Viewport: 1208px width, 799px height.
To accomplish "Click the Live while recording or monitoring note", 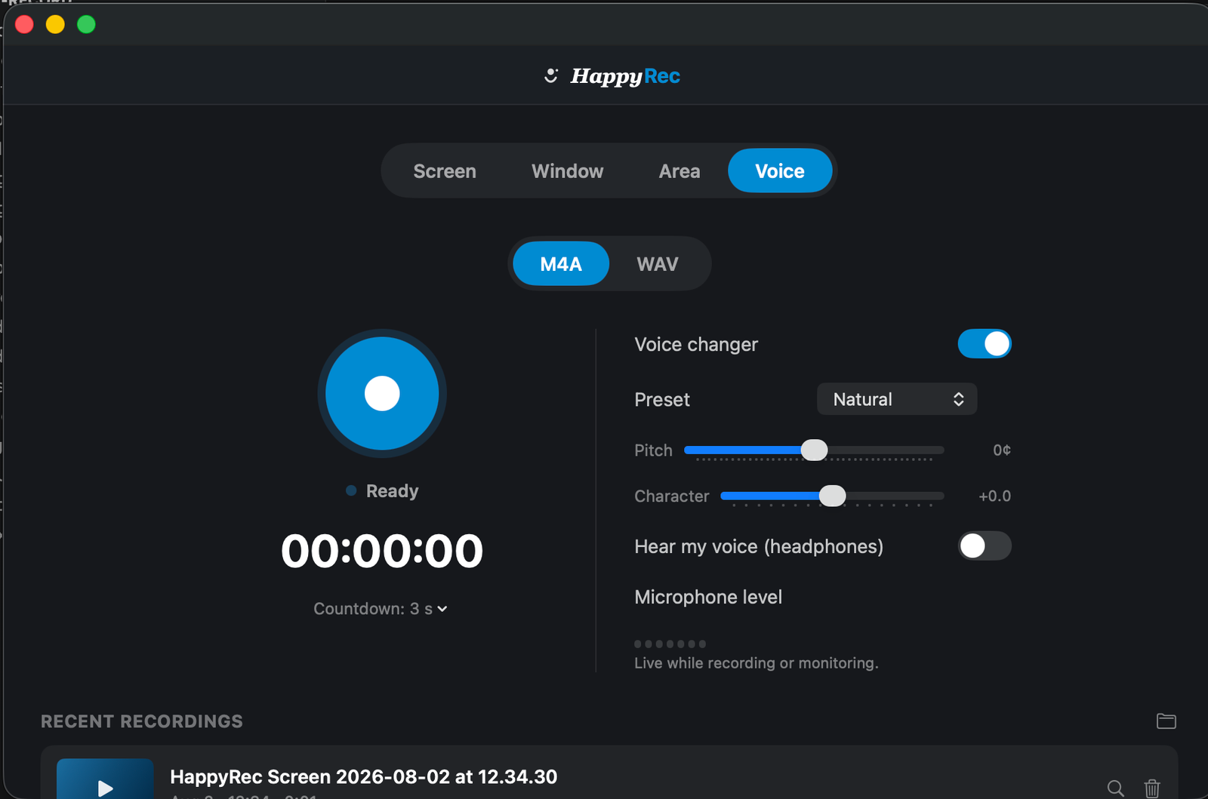I will pyautogui.click(x=757, y=663).
